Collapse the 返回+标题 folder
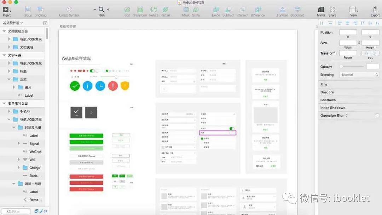Image resolution: width=382 pixels, height=215 pixels. [x=14, y=184]
